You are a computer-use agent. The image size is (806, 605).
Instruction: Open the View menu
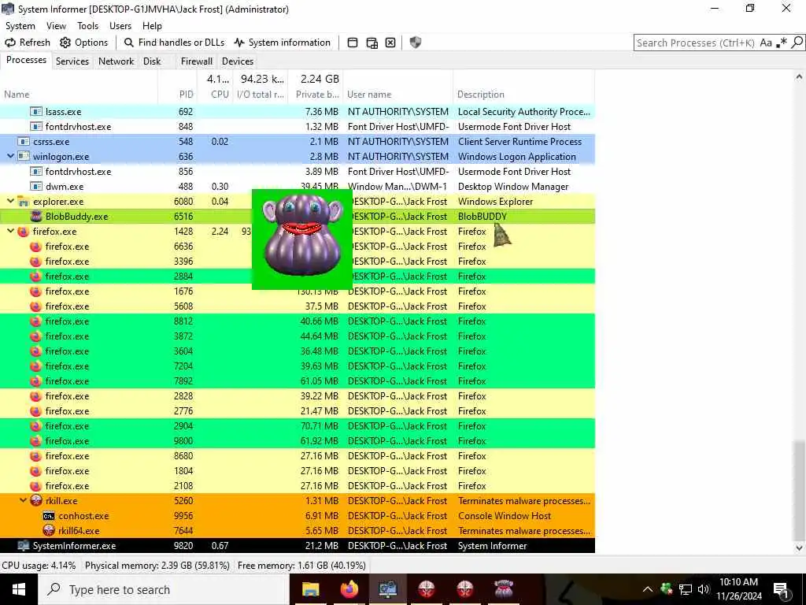tap(56, 26)
